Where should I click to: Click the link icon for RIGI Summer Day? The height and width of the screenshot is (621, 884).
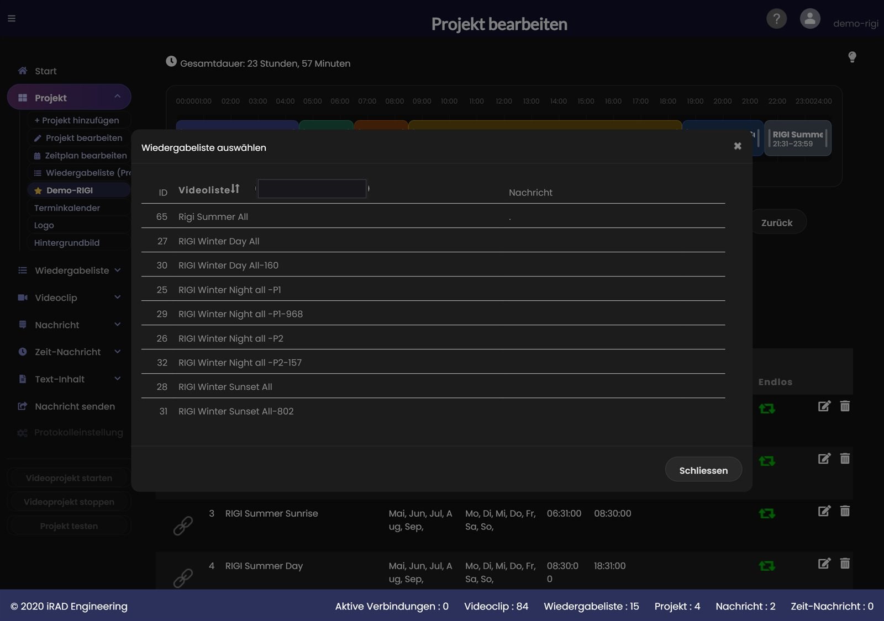pos(183,578)
